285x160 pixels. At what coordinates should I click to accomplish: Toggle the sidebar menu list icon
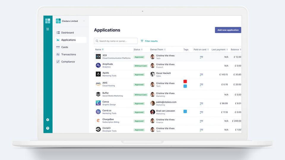[47, 29]
